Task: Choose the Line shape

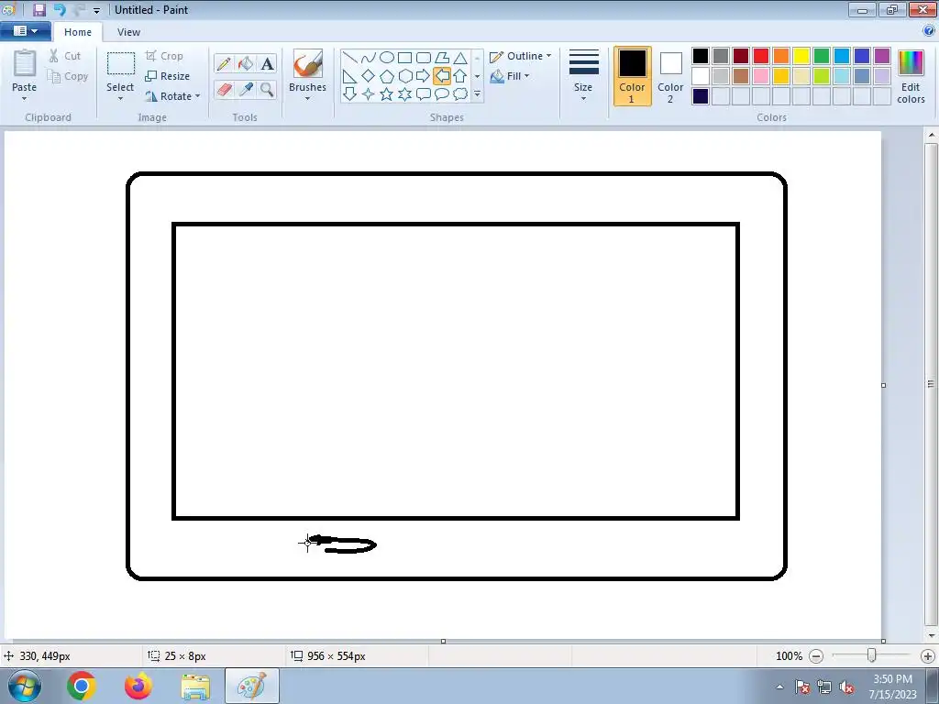Action: pyautogui.click(x=349, y=58)
